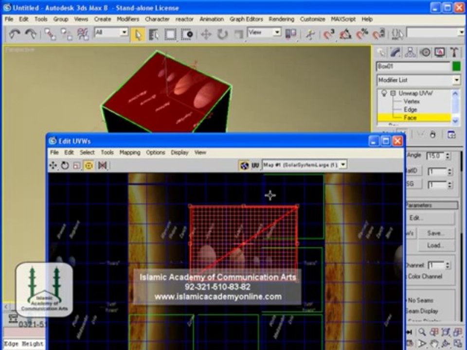Viewport: 467px width, 350px height.
Task: Select Edge sub-object level
Action: click(410, 109)
